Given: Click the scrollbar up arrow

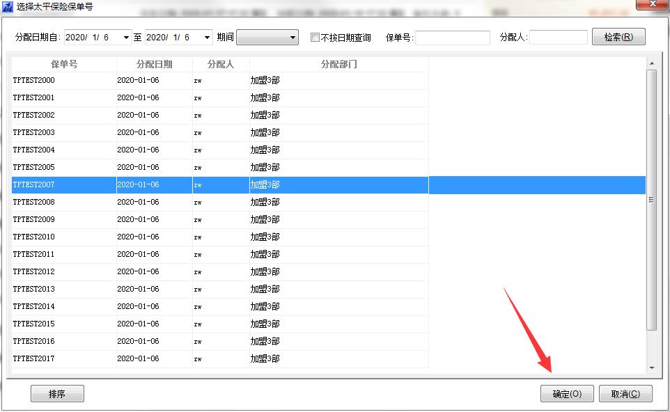Looking at the screenshot, I should pyautogui.click(x=652, y=63).
